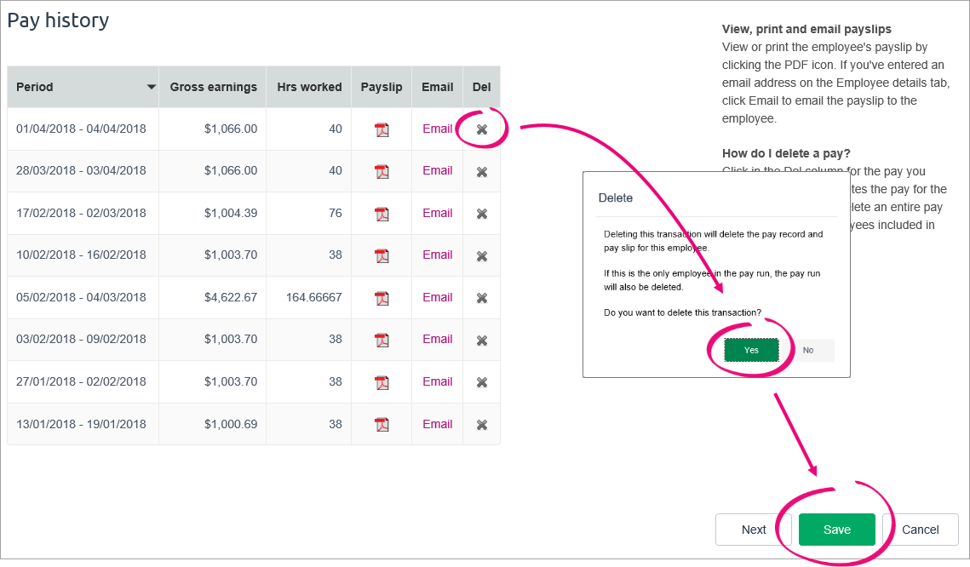Delete the 27/01/2018 - 02/02/2018 pay

pyautogui.click(x=482, y=383)
